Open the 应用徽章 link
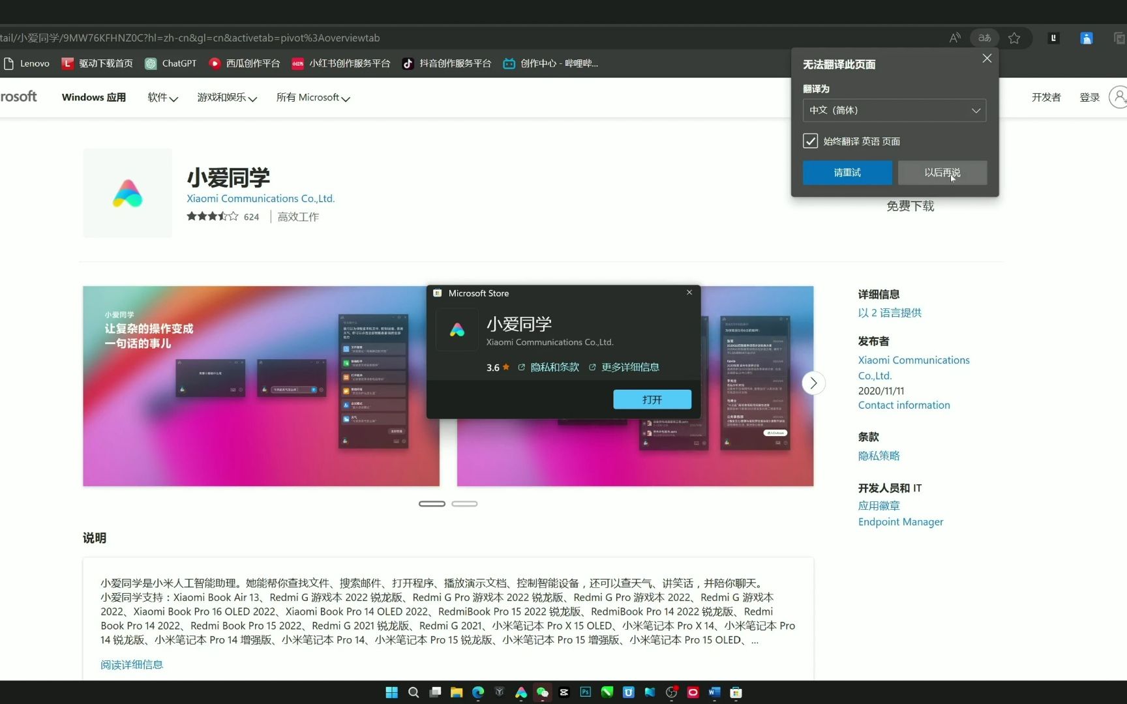The image size is (1127, 704). pos(879,506)
